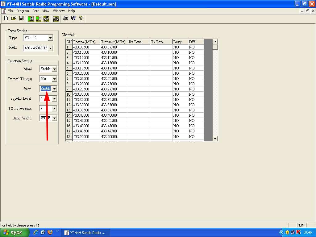Select the Receive cell 433.40000 of channel 14
Image resolution: width=316 pixels, height=237 pixels.
click(86, 115)
